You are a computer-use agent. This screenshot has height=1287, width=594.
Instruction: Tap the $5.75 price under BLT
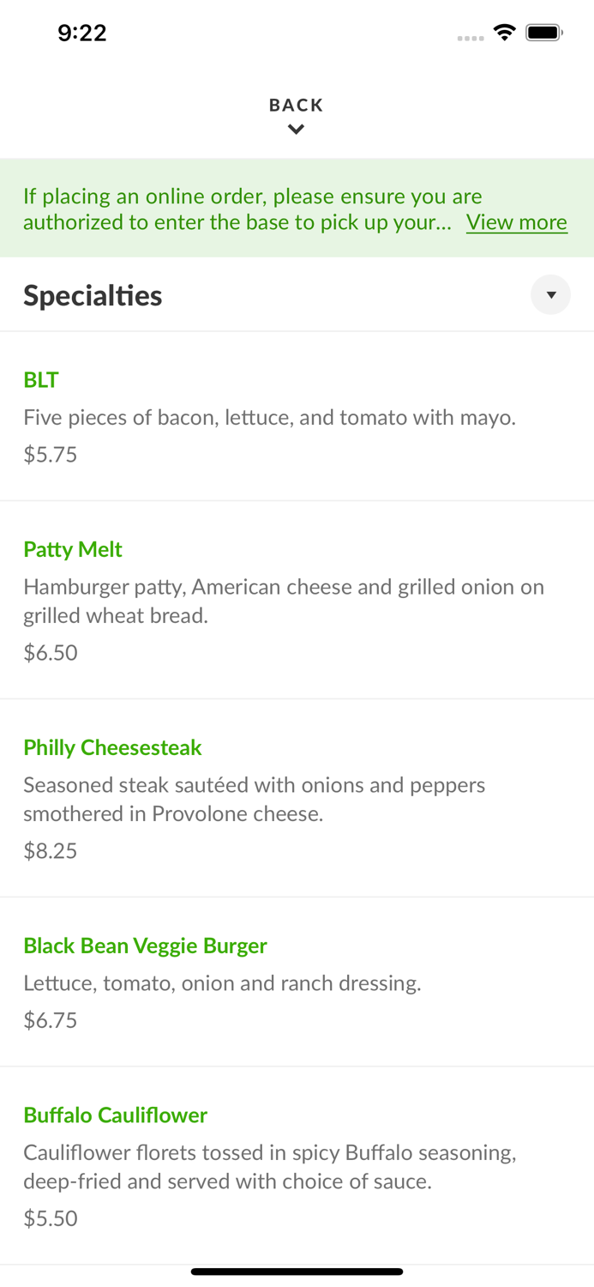pyautogui.click(x=50, y=455)
